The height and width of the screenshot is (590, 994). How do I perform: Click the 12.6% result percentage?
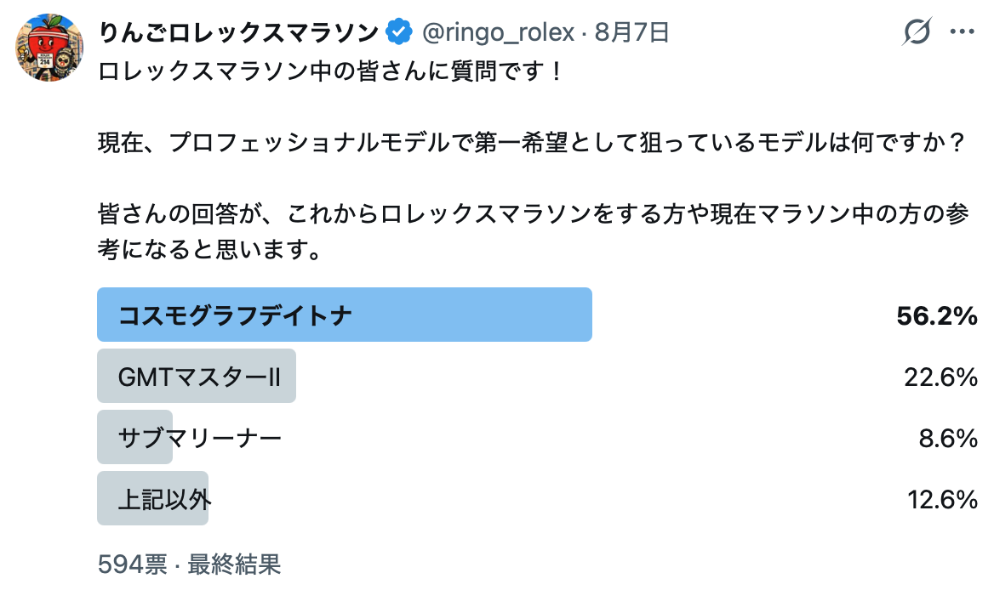pyautogui.click(x=943, y=500)
